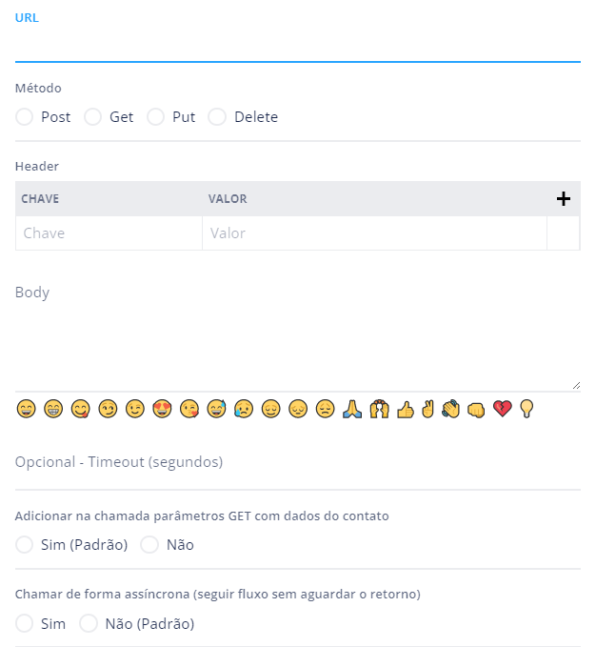Insert the light bulb emoji
The height and width of the screenshot is (647, 596).
click(x=526, y=409)
